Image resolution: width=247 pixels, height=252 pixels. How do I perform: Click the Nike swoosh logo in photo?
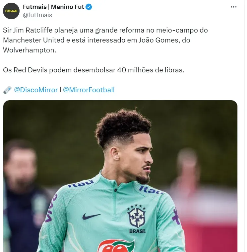[x=91, y=216]
